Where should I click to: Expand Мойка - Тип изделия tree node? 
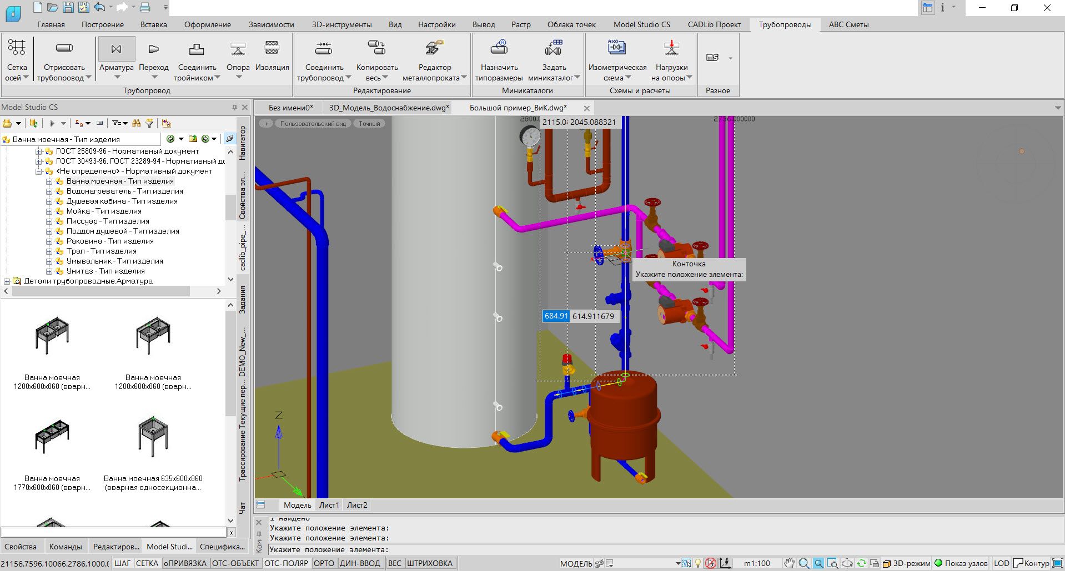tap(49, 211)
